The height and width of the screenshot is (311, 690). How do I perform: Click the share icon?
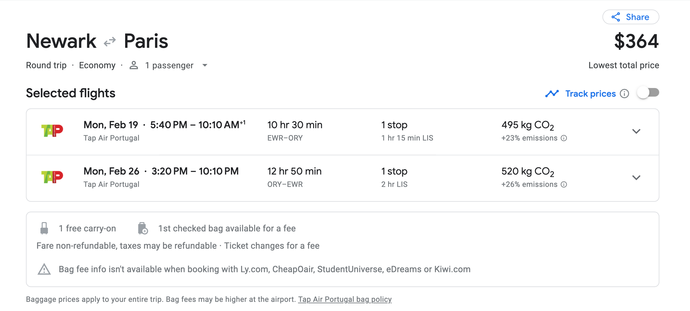616,17
